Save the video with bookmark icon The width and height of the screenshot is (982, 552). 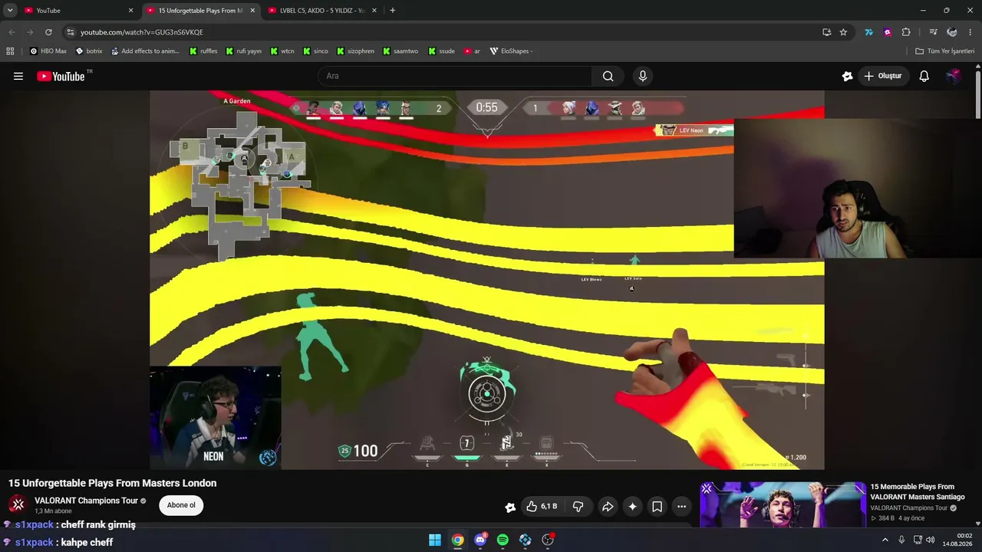[x=657, y=507]
